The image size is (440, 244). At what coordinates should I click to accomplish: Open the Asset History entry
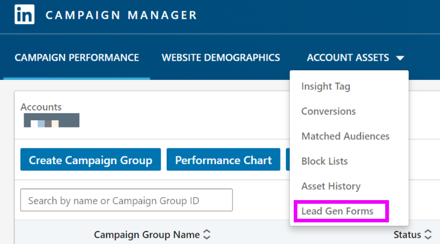330,186
